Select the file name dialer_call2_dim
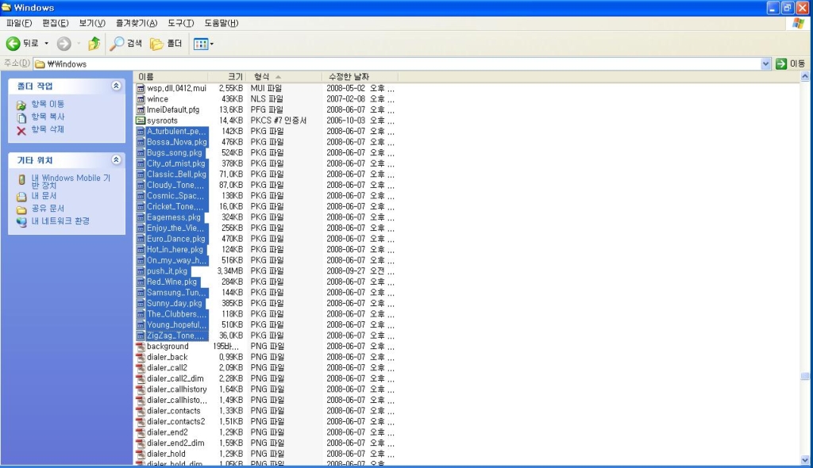 [x=175, y=379]
